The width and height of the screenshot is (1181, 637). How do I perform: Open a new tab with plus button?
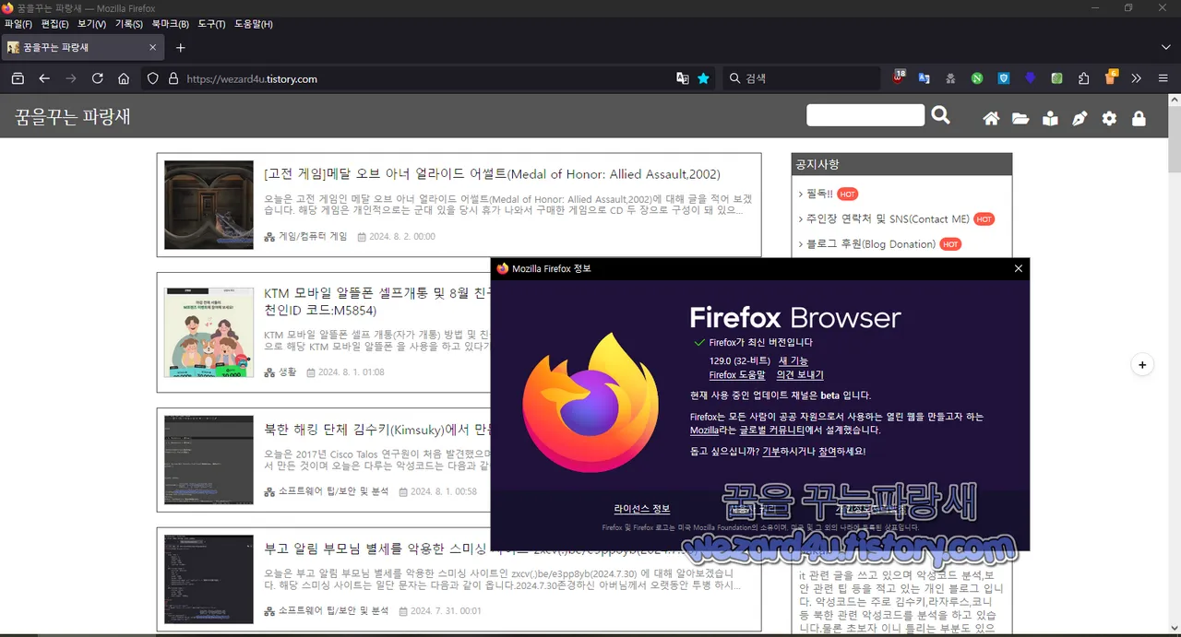pos(181,47)
